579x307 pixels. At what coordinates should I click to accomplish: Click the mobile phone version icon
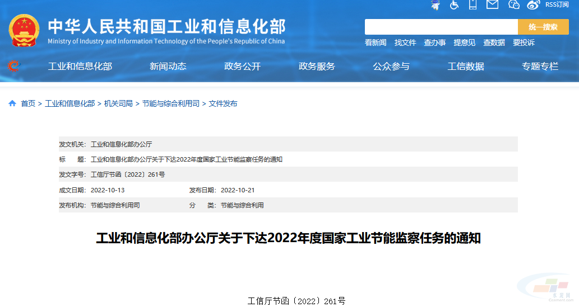click(473, 4)
